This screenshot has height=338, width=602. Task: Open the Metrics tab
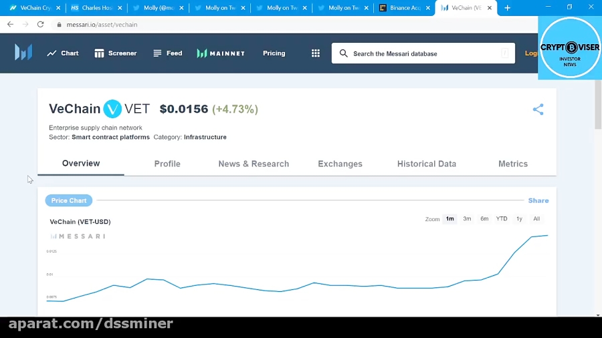(x=513, y=164)
